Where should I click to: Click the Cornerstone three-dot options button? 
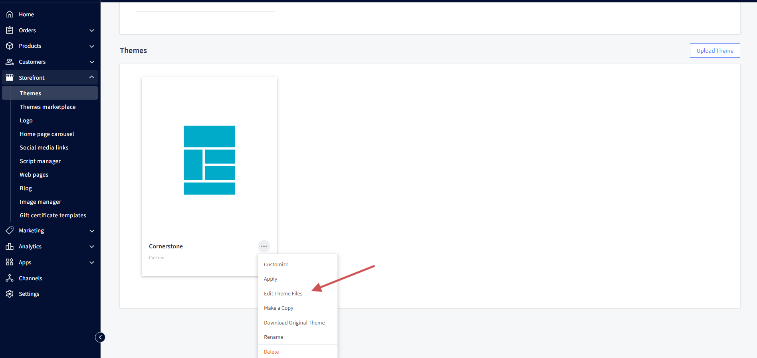point(264,246)
